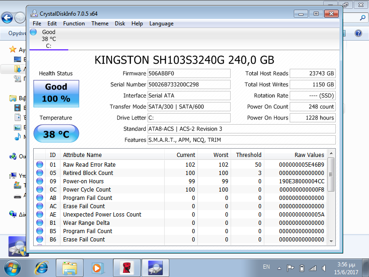
Task: Click status orb beside Power-on Hours row
Action: pos(40,181)
